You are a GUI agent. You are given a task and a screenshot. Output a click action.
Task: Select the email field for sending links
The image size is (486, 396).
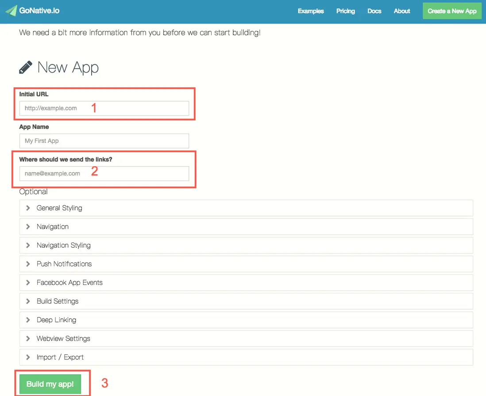[x=104, y=173]
